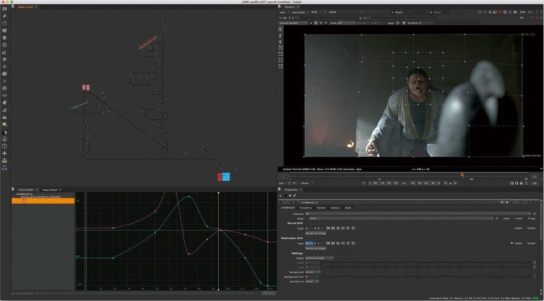Viewport: 544px width, 301px height.
Task: Enable the mask inject checkbox
Action: pyautogui.click(x=501, y=218)
